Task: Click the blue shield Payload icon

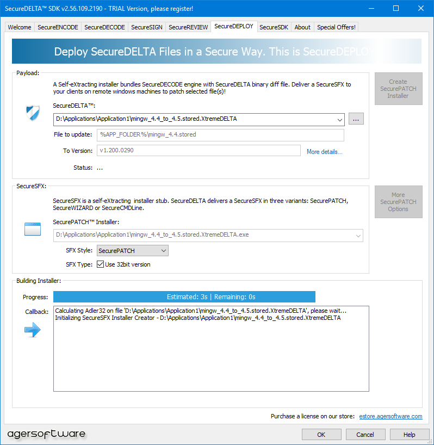Action: (x=33, y=113)
